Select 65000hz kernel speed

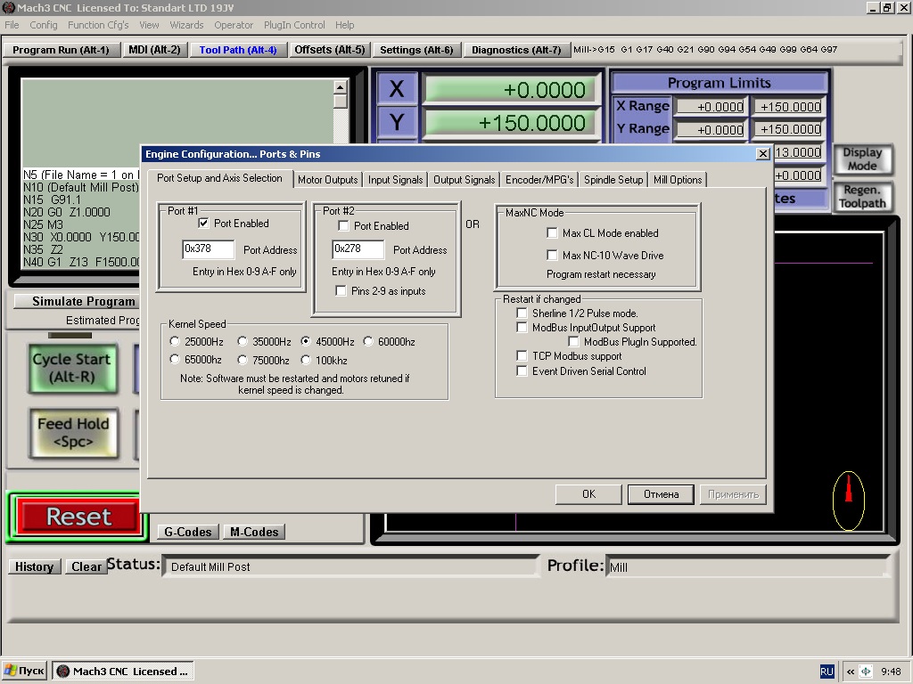point(175,360)
